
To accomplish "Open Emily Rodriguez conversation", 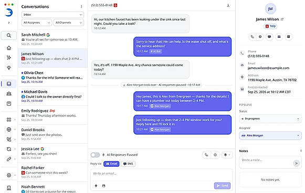I will point(52,115).
